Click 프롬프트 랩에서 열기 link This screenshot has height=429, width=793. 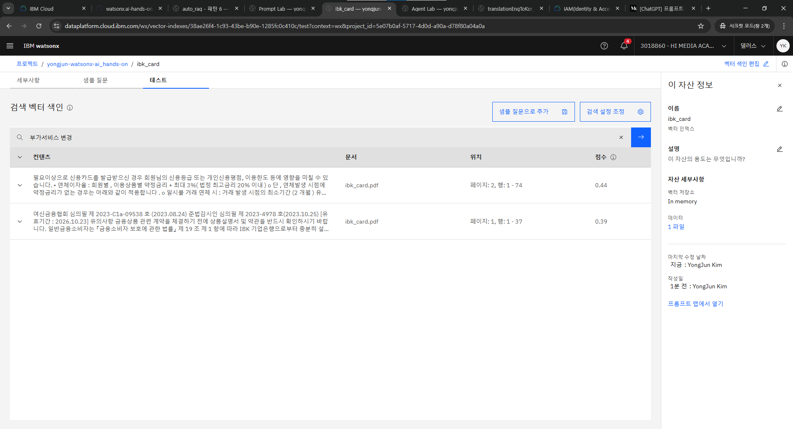click(696, 304)
